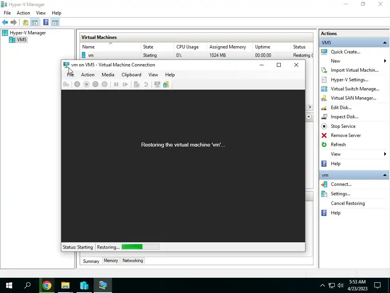This screenshot has height=293, width=390.
Task: Click the Server Manager taskbar icon
Action: tap(84, 285)
